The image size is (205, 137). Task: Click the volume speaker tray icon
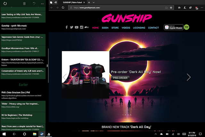coord(178,134)
